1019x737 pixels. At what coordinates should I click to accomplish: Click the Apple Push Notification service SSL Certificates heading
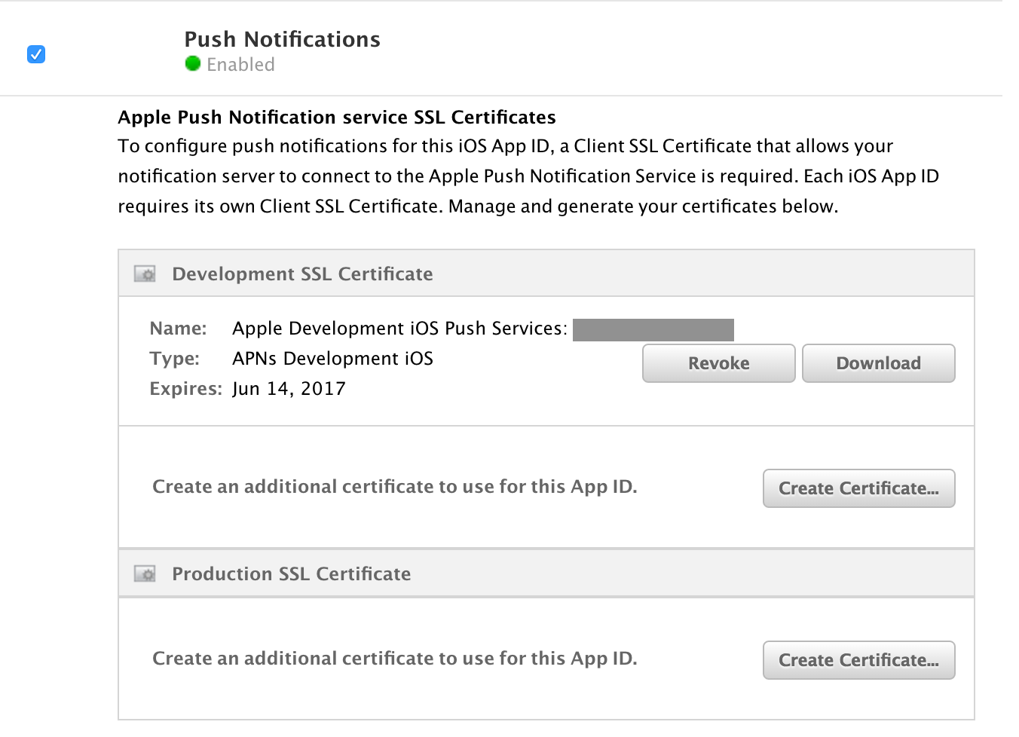click(x=337, y=118)
